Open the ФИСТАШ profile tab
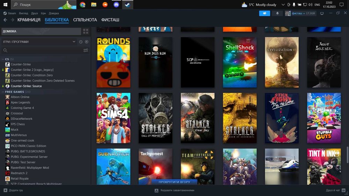The image size is (349, 196). click(x=110, y=20)
